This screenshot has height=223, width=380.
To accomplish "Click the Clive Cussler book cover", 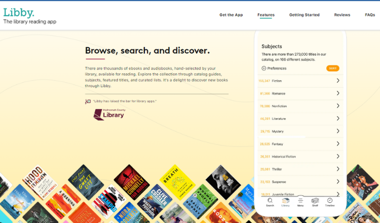I will tap(155, 202).
